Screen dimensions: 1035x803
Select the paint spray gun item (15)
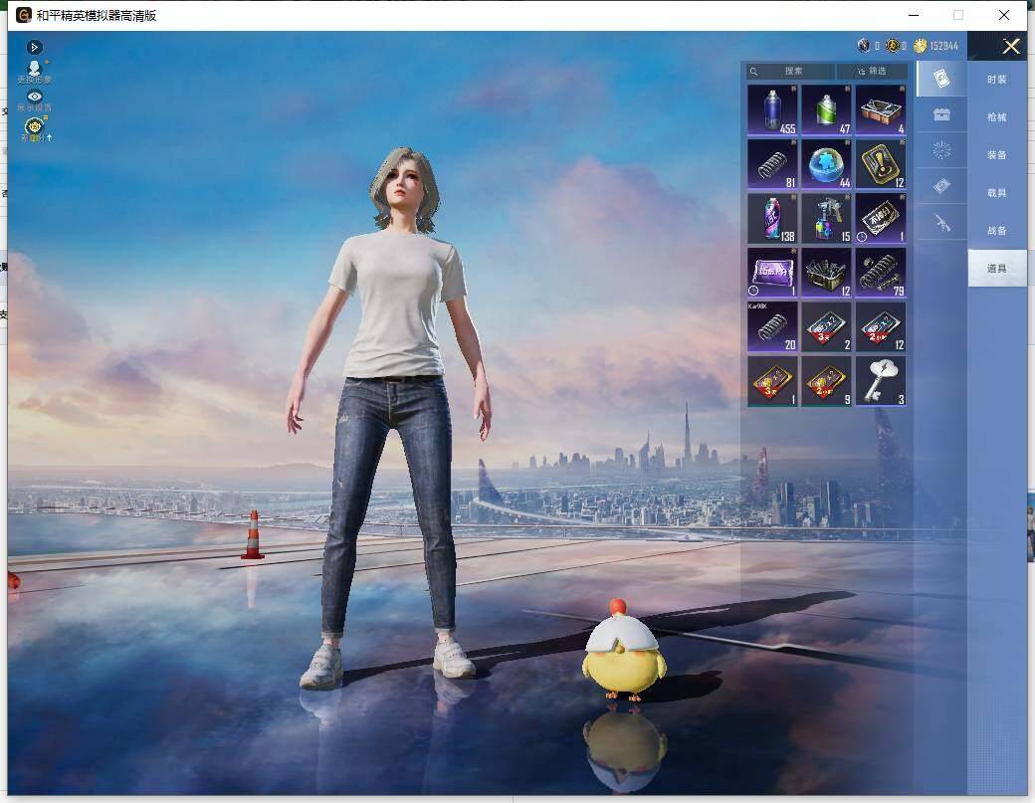pos(826,218)
